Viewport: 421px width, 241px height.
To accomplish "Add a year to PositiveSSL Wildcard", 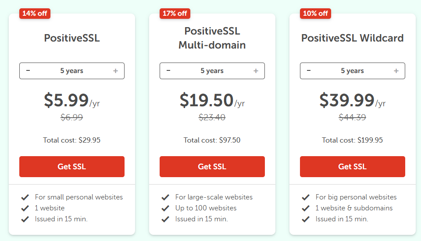I will click(x=396, y=71).
